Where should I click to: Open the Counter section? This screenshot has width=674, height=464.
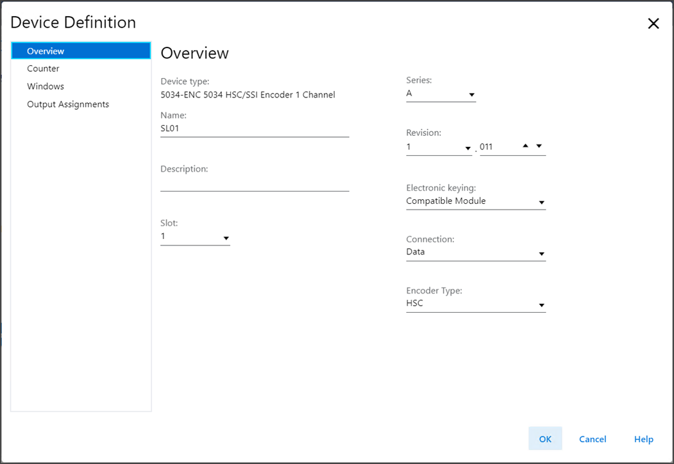tap(43, 69)
